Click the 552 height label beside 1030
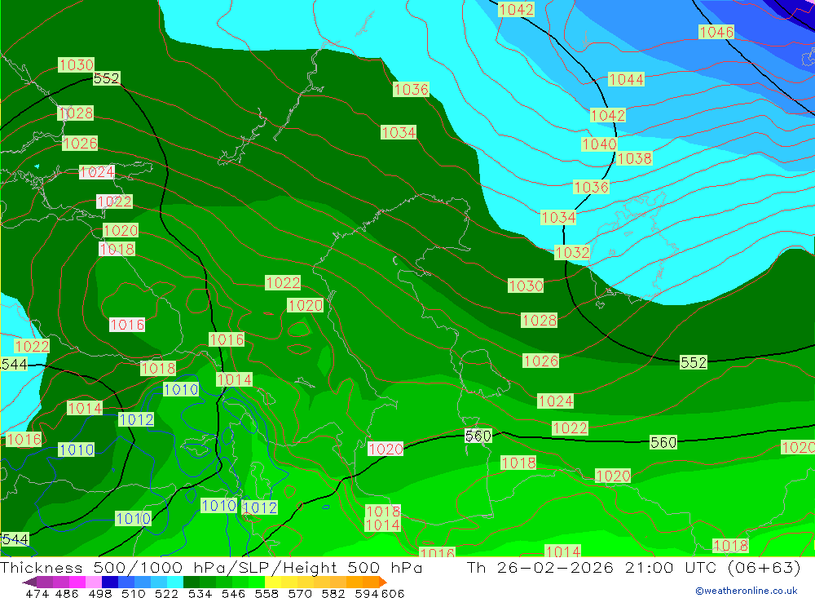The height and width of the screenshot is (598, 815). [x=107, y=79]
